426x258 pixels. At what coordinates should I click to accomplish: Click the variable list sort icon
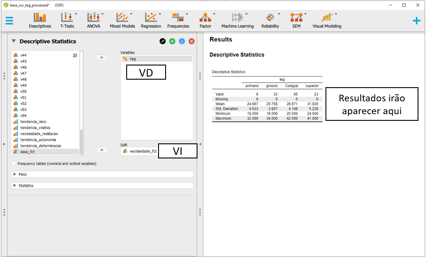click(x=75, y=55)
